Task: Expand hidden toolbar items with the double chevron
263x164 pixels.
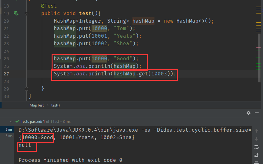Action: coord(11,122)
